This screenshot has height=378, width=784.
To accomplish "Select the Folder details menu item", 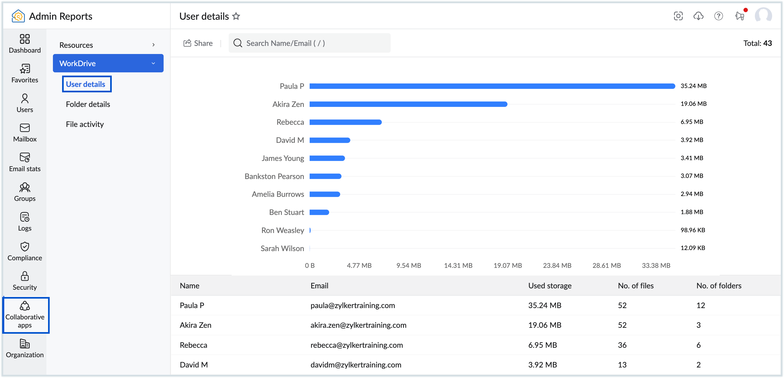I will pos(89,104).
